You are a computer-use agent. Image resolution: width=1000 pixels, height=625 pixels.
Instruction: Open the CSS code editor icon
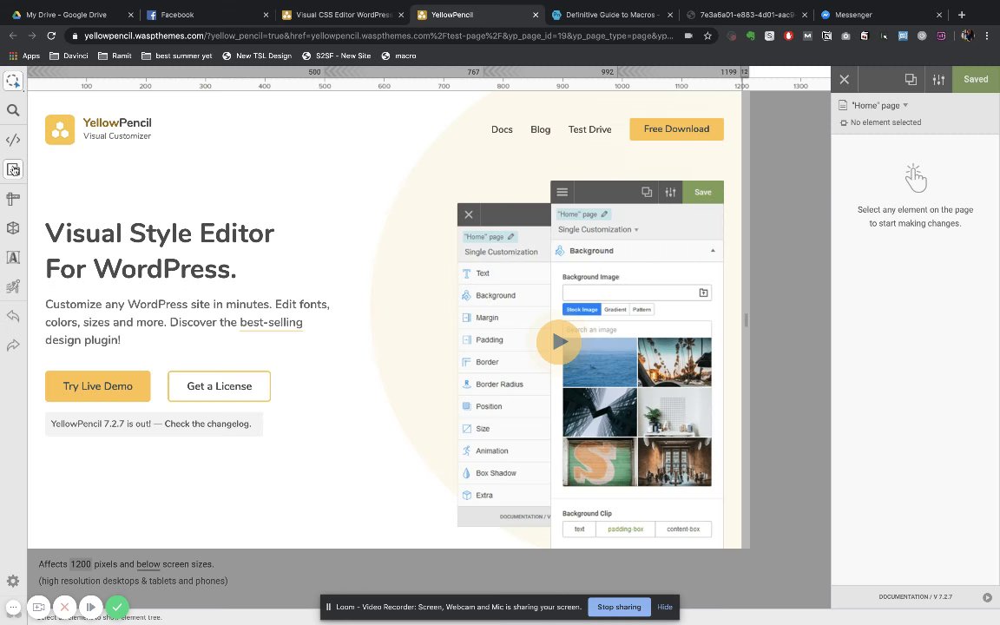(x=13, y=140)
